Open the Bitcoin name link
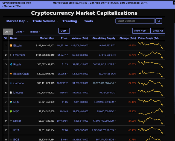175x141 pixels. tap(17, 46)
